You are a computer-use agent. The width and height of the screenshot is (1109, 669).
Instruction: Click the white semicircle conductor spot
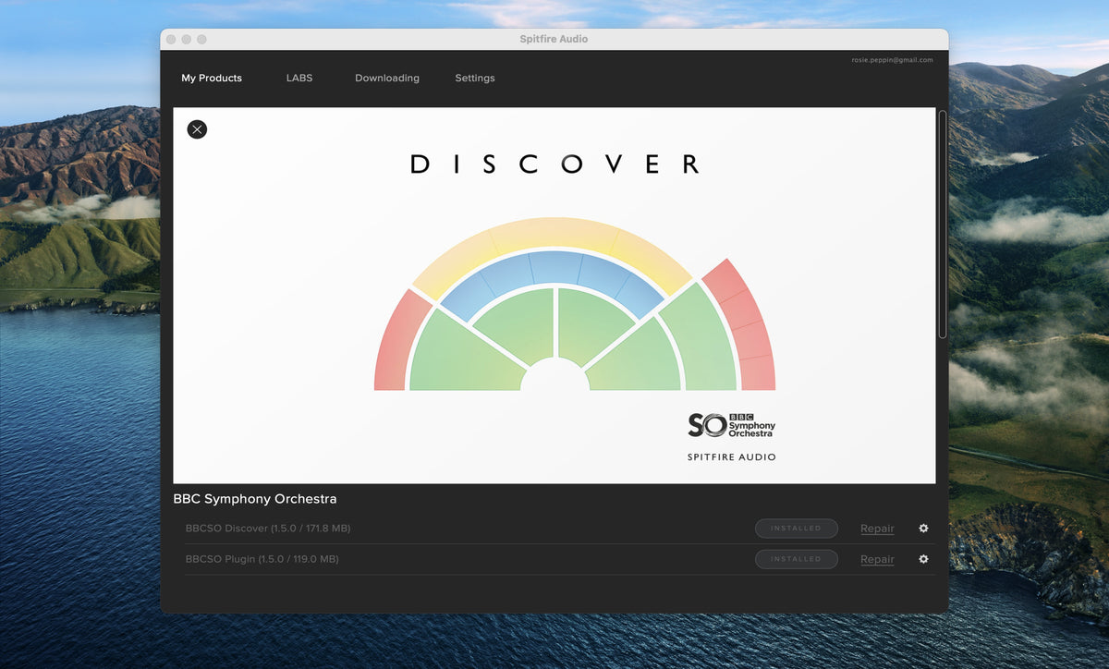point(554,377)
